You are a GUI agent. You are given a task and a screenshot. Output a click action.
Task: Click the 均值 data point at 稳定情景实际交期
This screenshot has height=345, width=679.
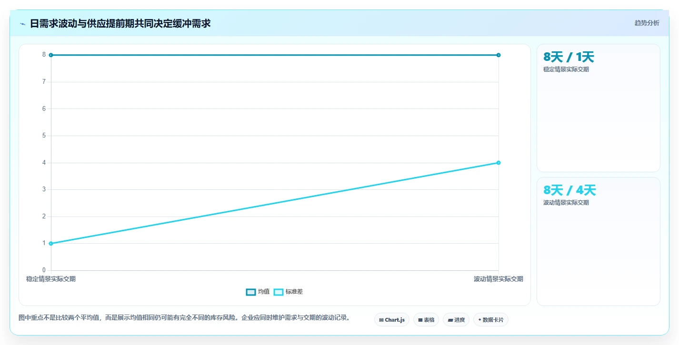click(51, 55)
